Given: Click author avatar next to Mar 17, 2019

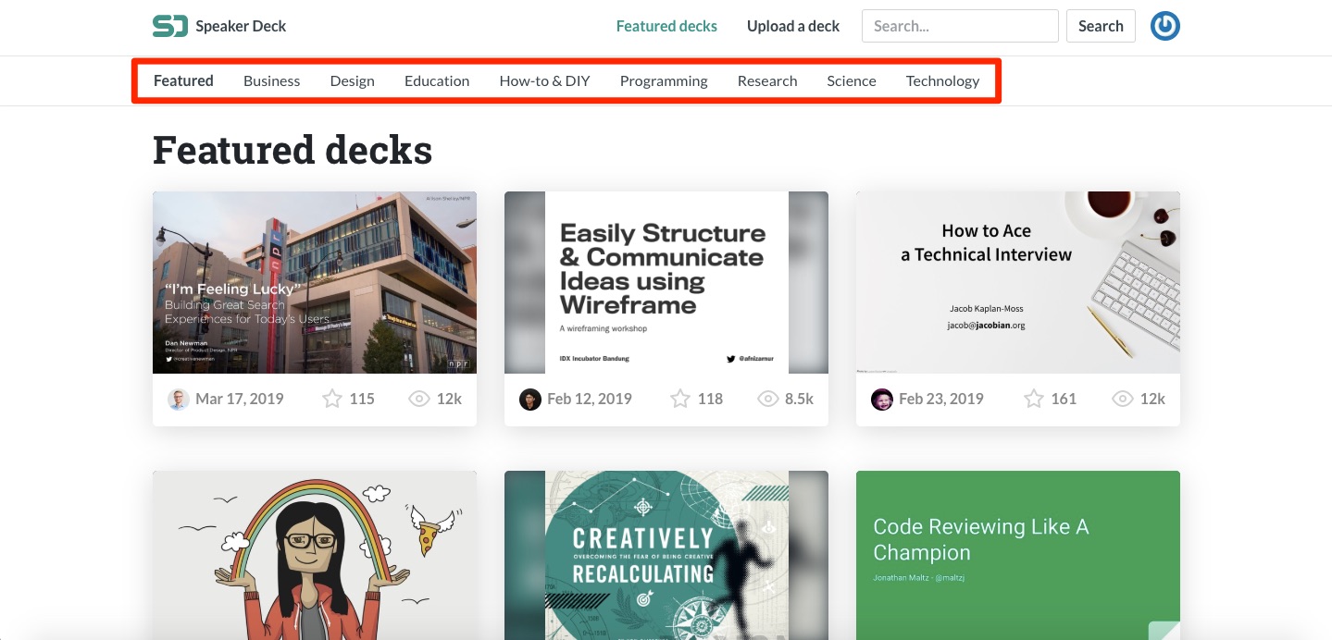Looking at the screenshot, I should click(178, 399).
